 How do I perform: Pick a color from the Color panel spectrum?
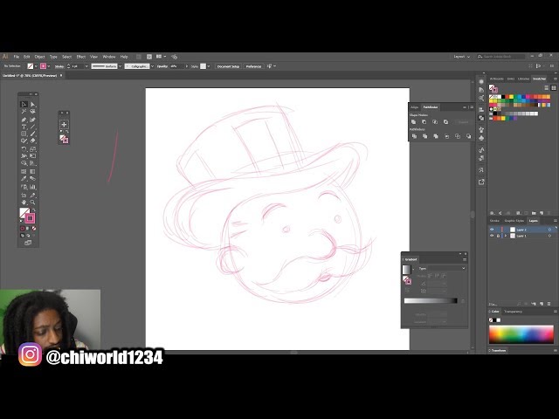(x=521, y=334)
